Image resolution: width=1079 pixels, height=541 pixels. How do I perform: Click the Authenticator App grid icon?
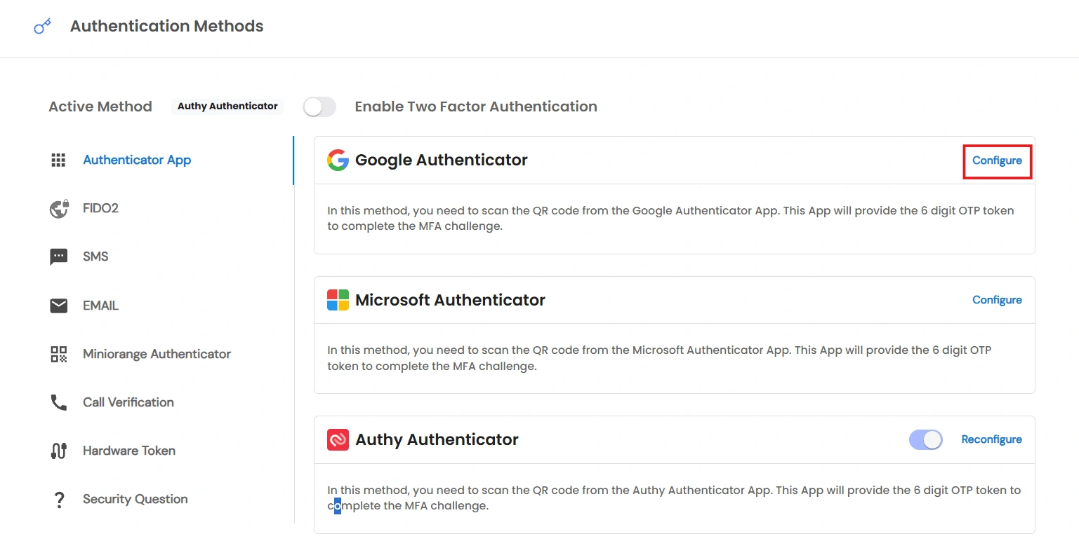(58, 160)
